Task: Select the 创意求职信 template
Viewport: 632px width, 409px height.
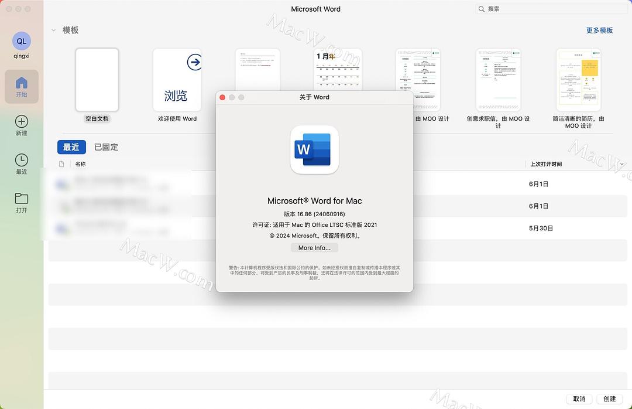Action: coord(498,88)
